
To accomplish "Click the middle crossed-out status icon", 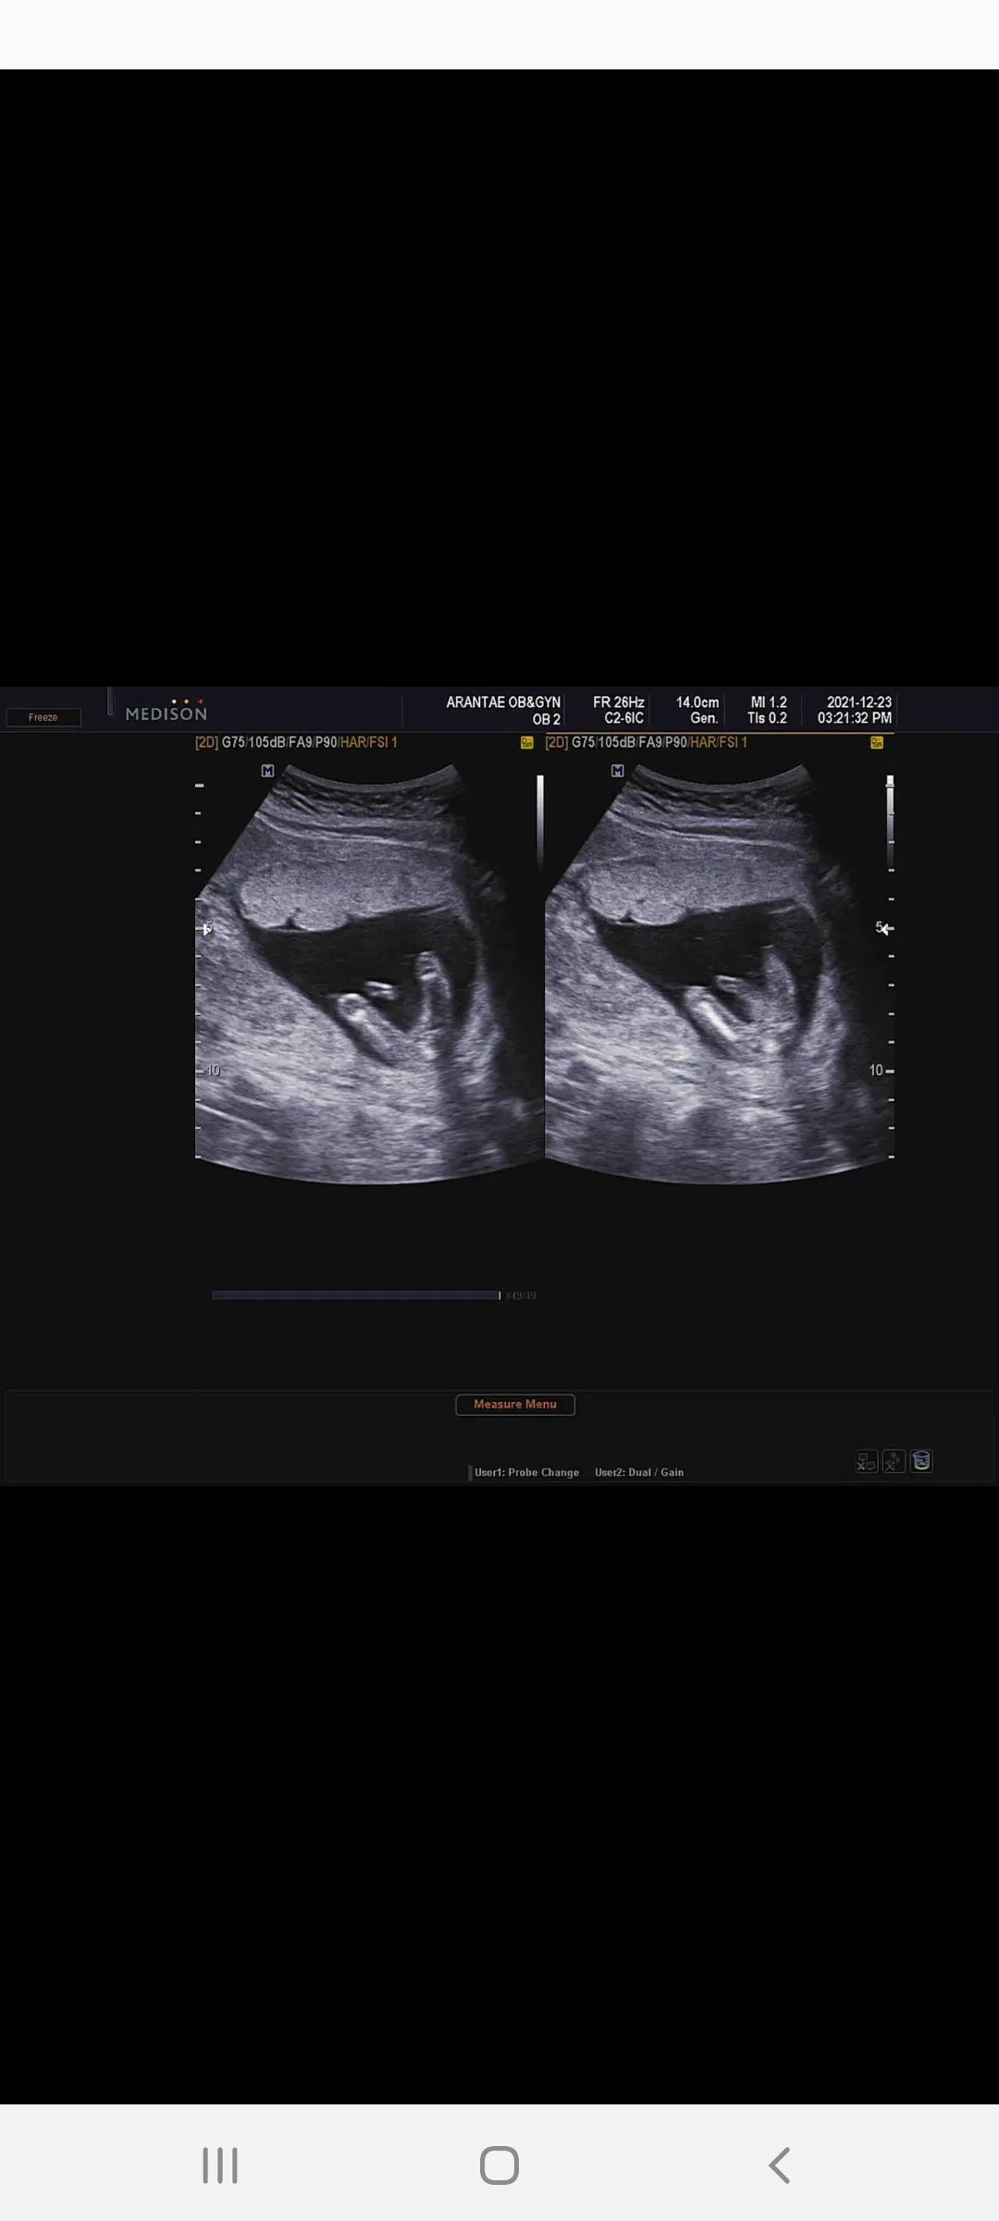I will pyautogui.click(x=894, y=1461).
